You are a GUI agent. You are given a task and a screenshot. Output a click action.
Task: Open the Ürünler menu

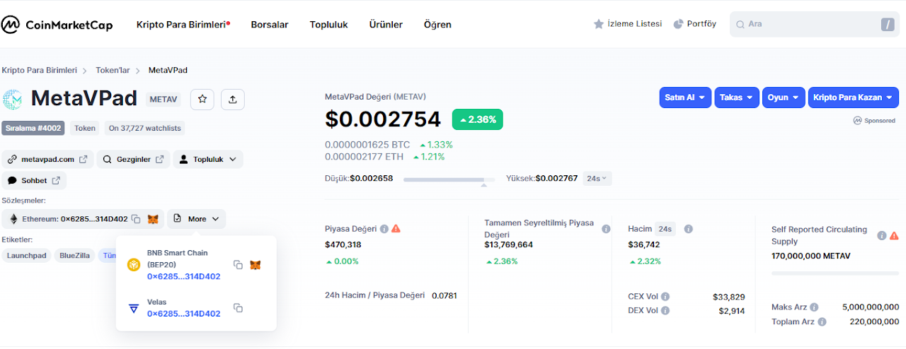click(386, 24)
